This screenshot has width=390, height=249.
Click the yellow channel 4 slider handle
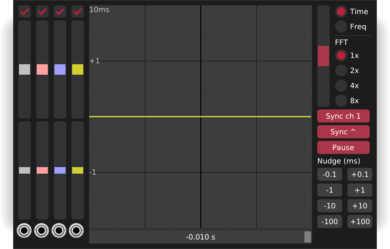[77, 69]
